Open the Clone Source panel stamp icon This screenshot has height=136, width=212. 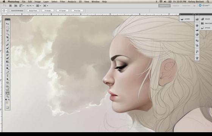click(x=197, y=45)
